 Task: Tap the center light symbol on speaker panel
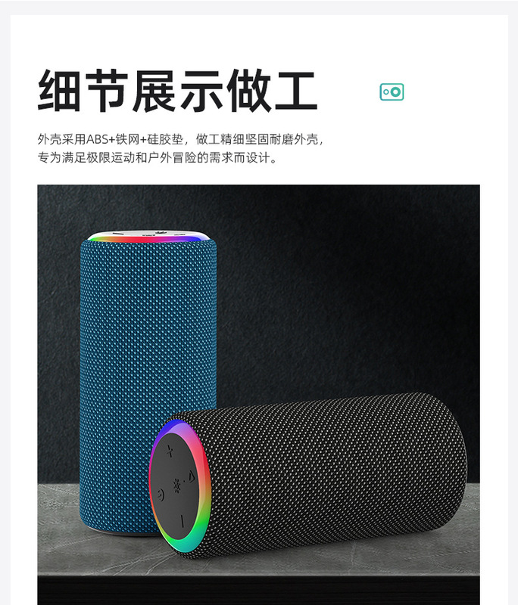pyautogui.click(x=177, y=486)
